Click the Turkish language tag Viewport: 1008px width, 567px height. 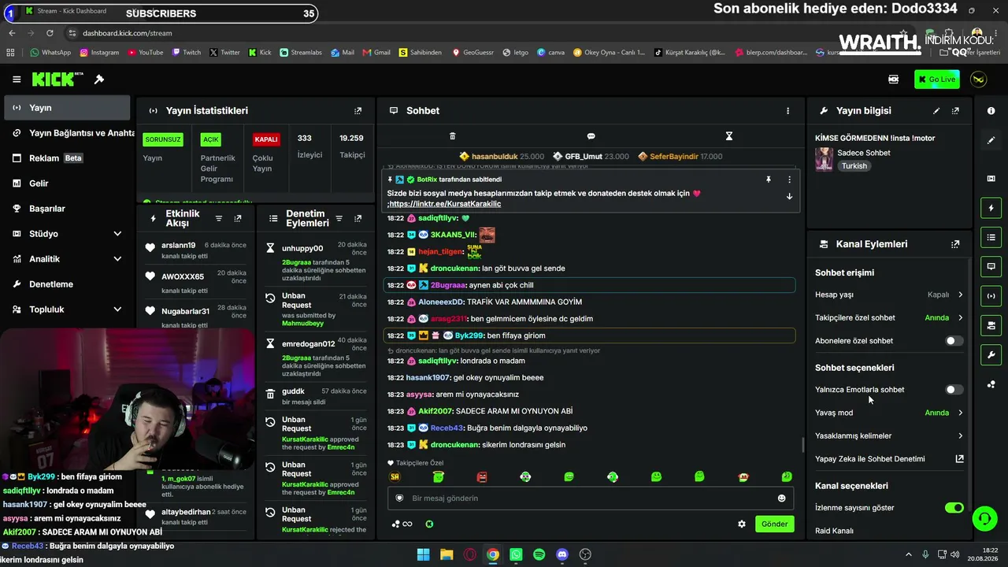pos(854,166)
